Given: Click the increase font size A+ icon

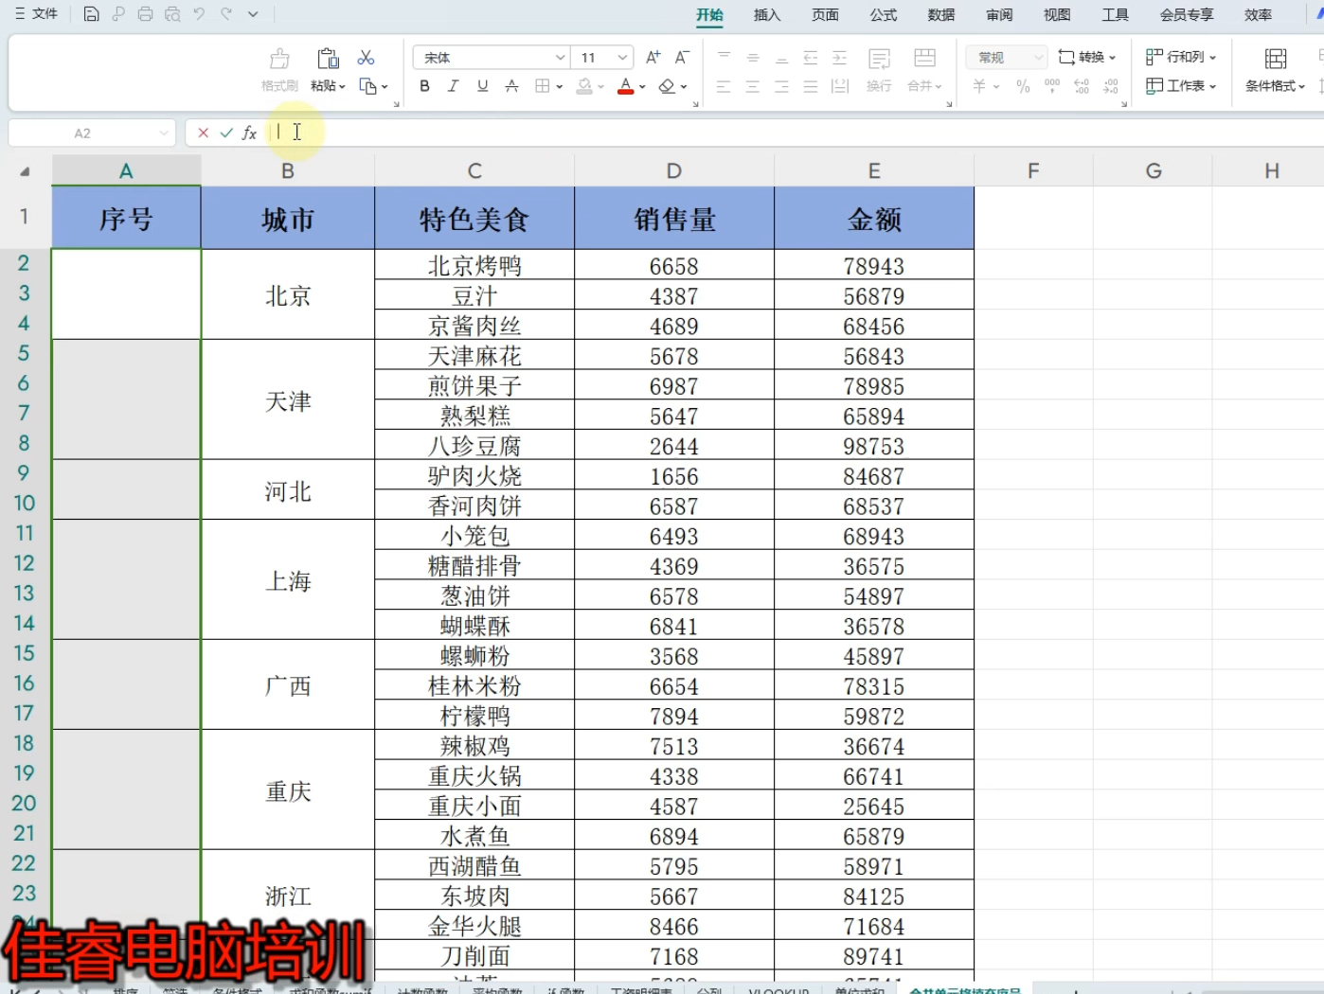Looking at the screenshot, I should click(653, 58).
